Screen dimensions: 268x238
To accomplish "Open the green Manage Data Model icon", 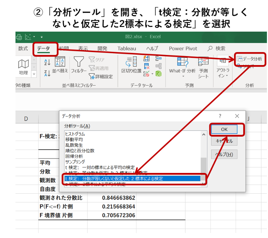I will (x=158, y=74).
